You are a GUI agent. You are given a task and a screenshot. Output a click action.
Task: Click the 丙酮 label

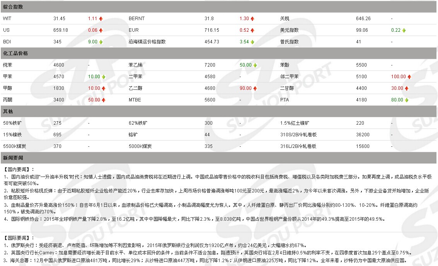[8, 100]
